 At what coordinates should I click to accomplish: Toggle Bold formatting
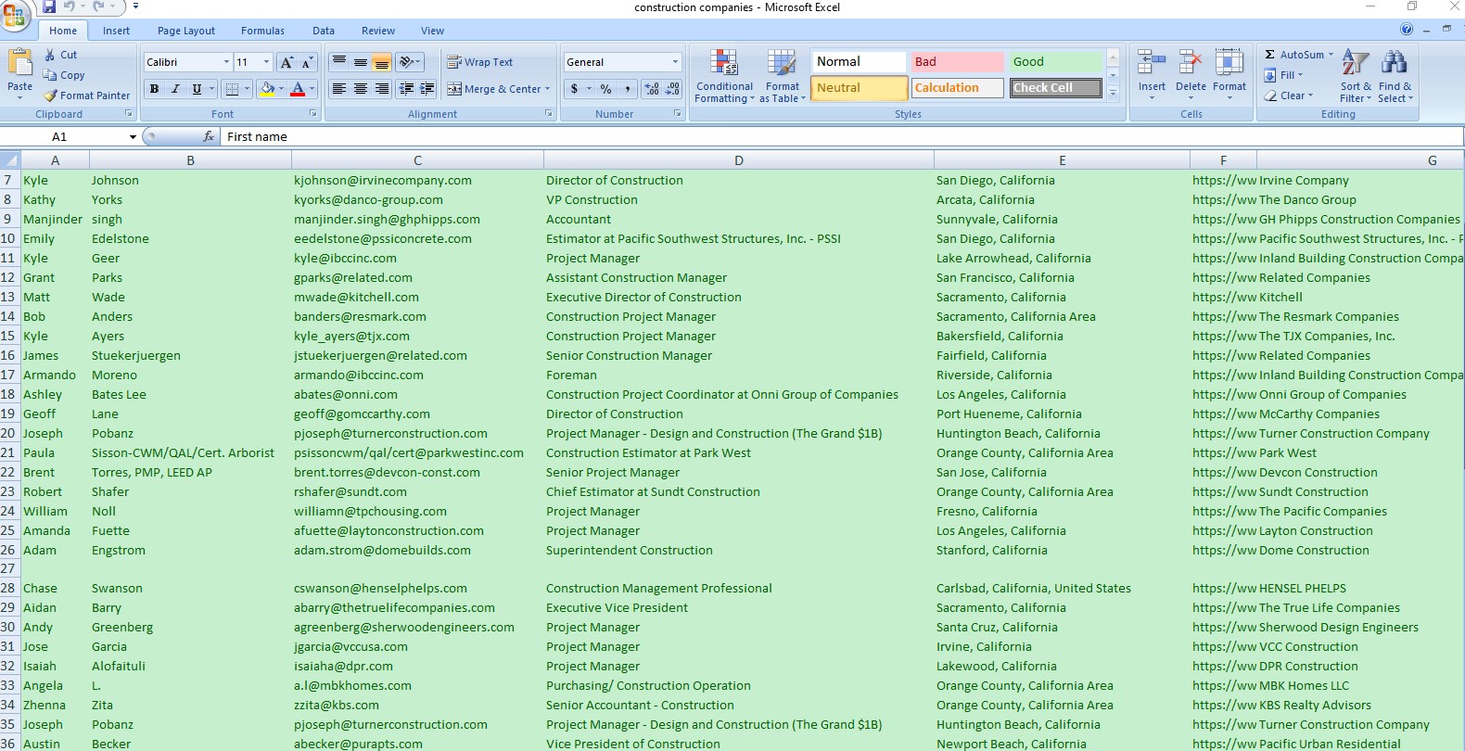(x=154, y=89)
